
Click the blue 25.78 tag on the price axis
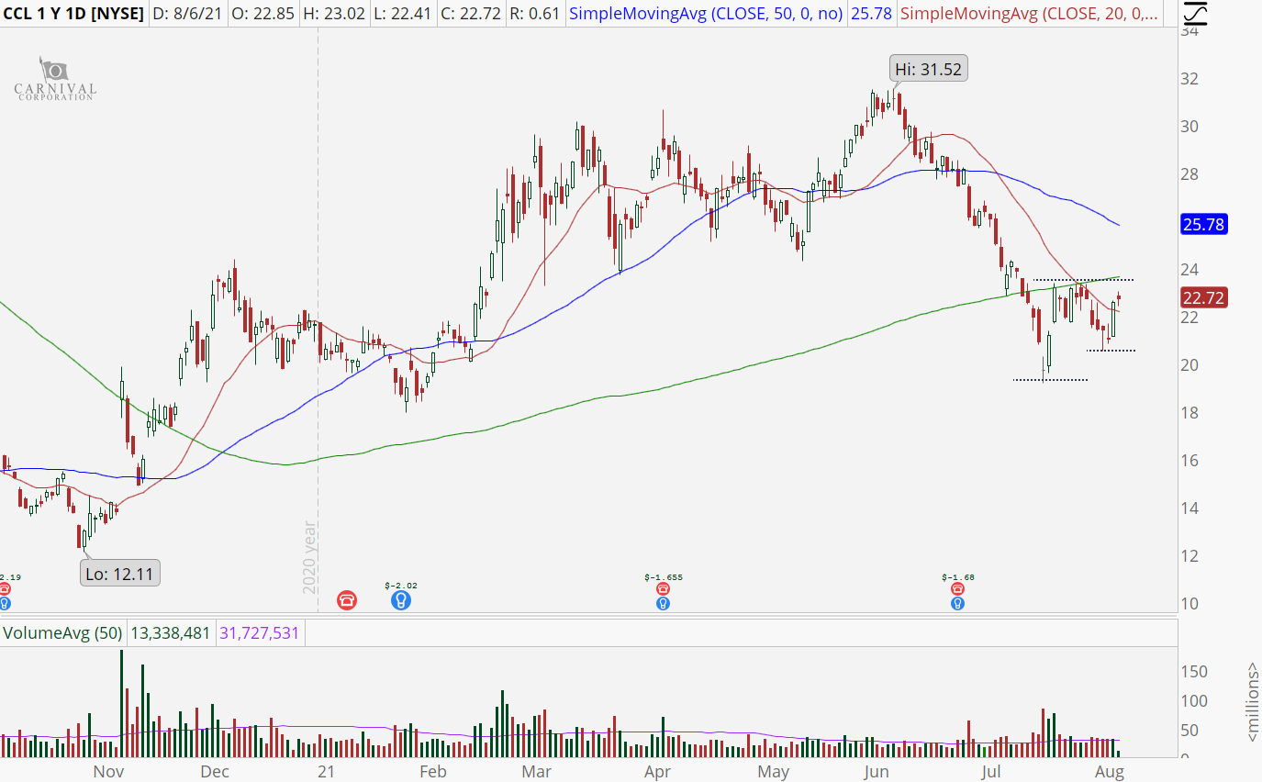click(x=1204, y=225)
